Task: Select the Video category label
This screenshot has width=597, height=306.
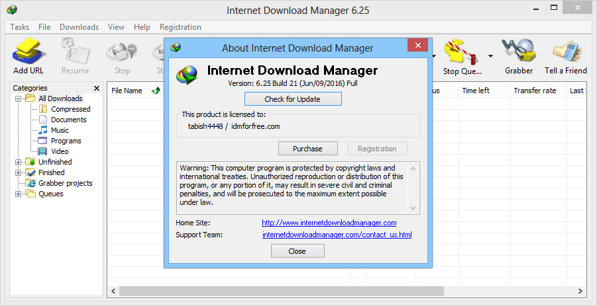Action: pyautogui.click(x=60, y=151)
